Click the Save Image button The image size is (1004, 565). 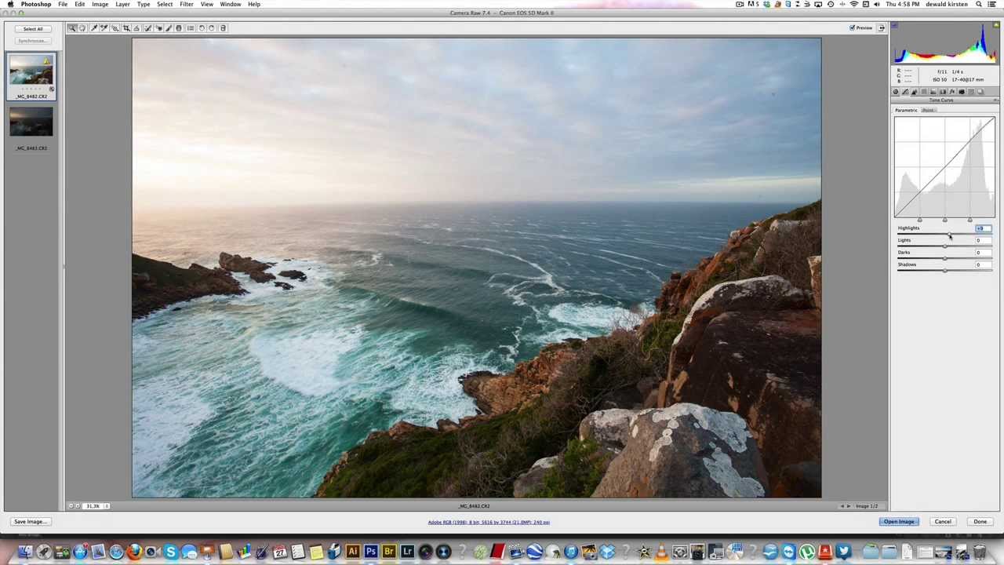30,522
